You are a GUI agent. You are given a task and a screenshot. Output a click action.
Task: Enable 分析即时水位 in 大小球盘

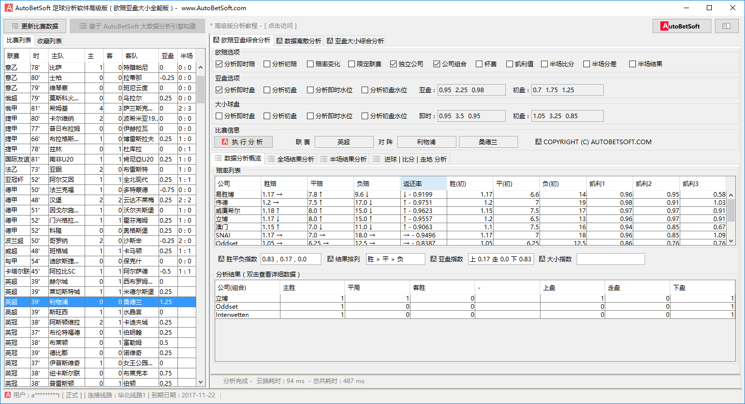click(329, 116)
